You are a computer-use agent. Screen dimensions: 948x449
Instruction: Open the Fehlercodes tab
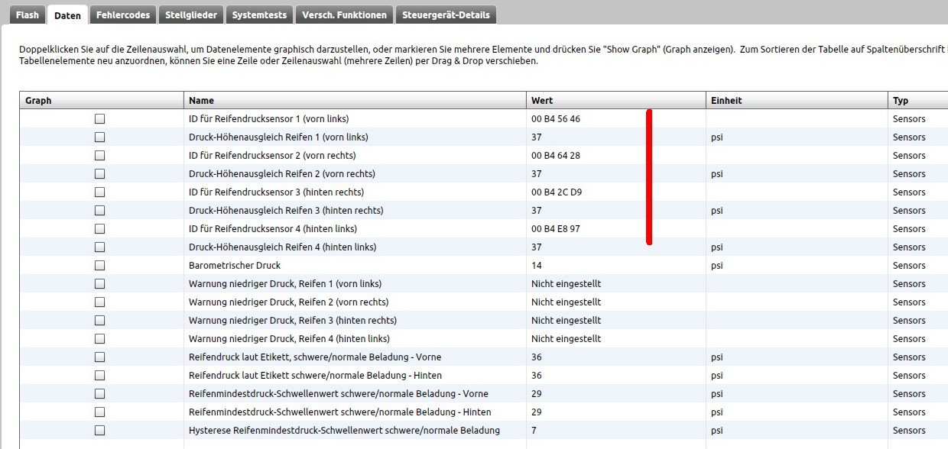[122, 15]
